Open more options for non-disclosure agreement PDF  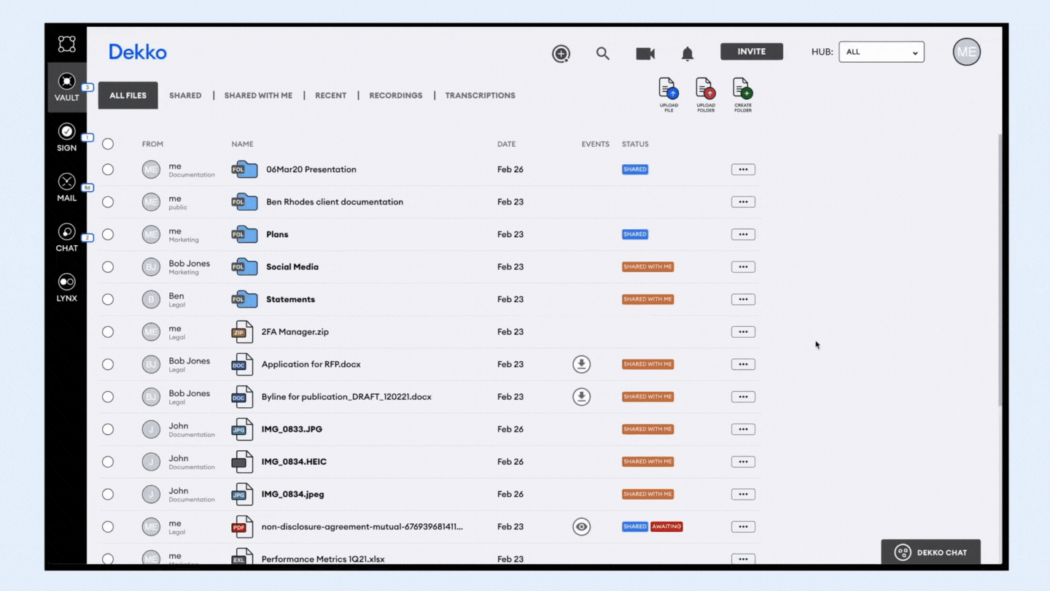(x=743, y=527)
